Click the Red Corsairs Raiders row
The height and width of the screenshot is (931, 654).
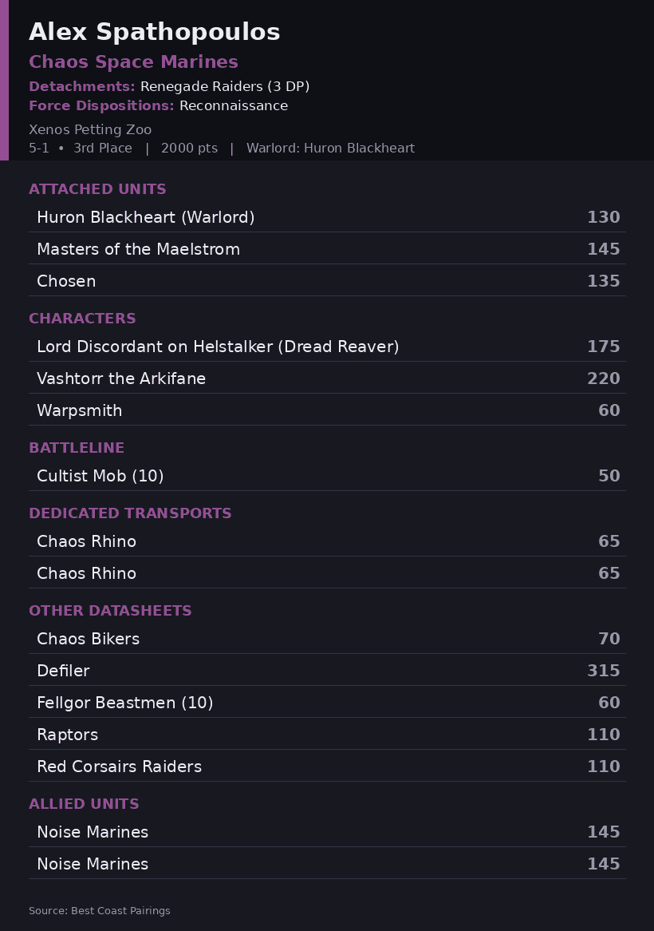(x=327, y=767)
